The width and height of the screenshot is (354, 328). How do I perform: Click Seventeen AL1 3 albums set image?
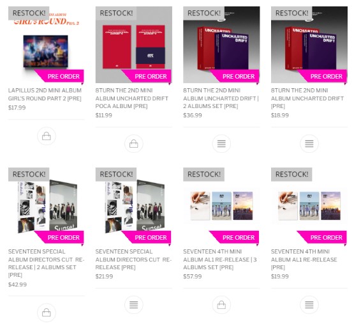click(221, 206)
